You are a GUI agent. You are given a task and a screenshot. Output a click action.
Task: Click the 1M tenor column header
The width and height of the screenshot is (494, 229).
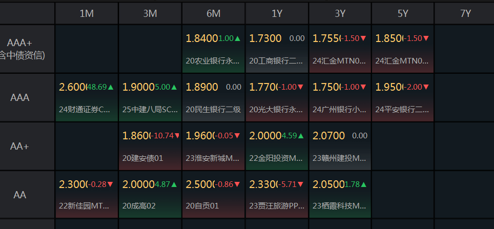(87, 14)
